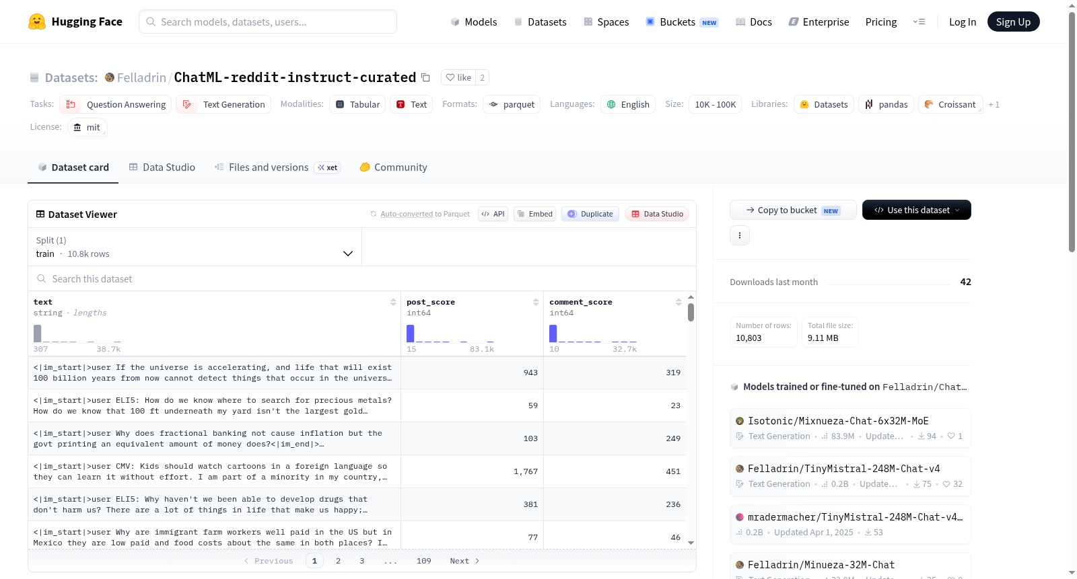Select the parquet format tag
1077x579 pixels.
point(512,104)
